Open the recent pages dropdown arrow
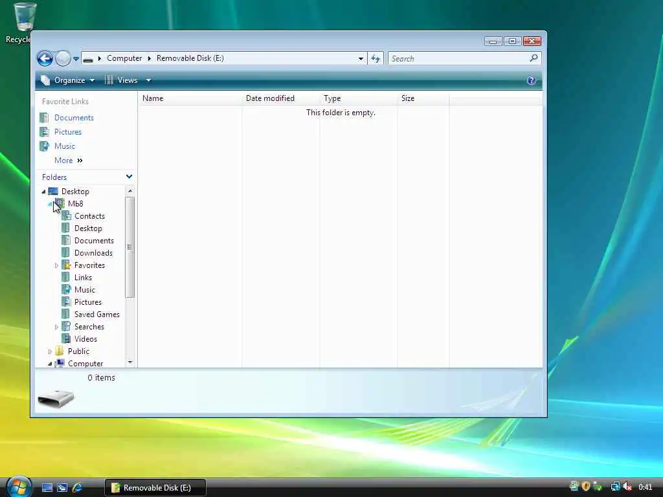This screenshot has height=497, width=663. click(76, 59)
